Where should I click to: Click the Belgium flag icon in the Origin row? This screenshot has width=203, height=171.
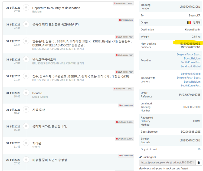point(189,23)
